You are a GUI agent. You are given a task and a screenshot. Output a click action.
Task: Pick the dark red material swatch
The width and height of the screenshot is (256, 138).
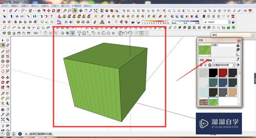click(223, 73)
